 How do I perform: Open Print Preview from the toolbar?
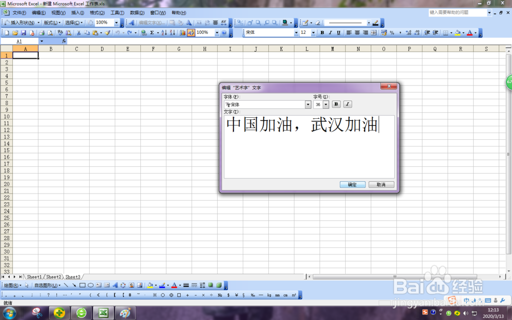(x=50, y=33)
